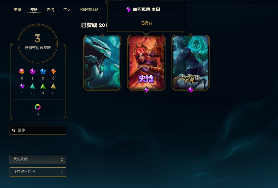Screen dimensions: 278x188
Task: Open the 符文 tab
Action: coord(67,10)
